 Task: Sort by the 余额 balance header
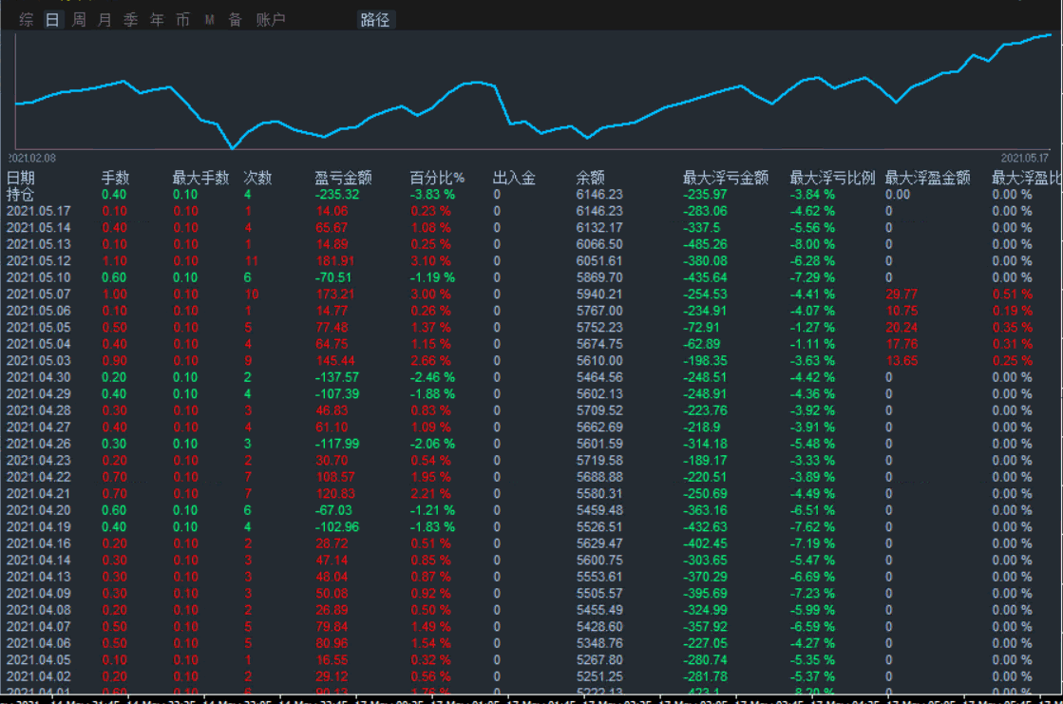(590, 178)
